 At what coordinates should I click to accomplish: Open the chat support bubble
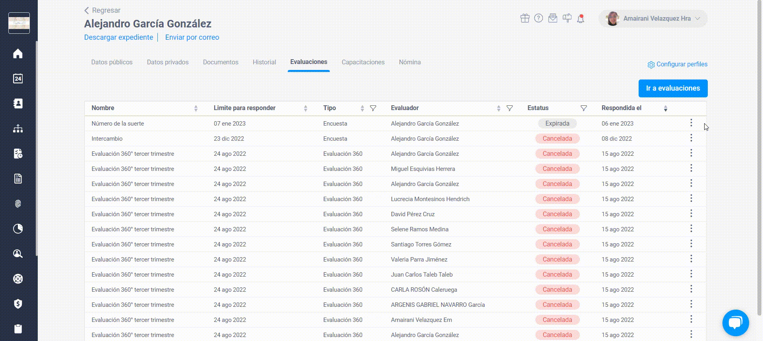(736, 322)
